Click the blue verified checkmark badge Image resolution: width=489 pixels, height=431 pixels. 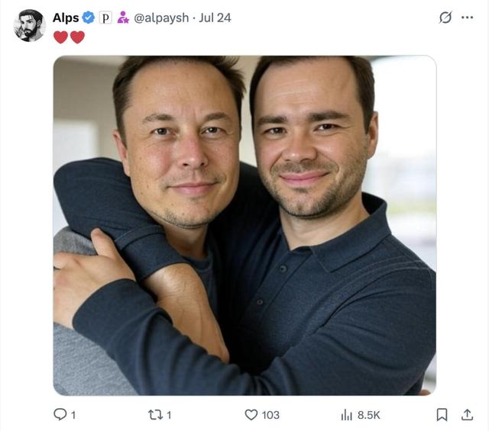89,18
